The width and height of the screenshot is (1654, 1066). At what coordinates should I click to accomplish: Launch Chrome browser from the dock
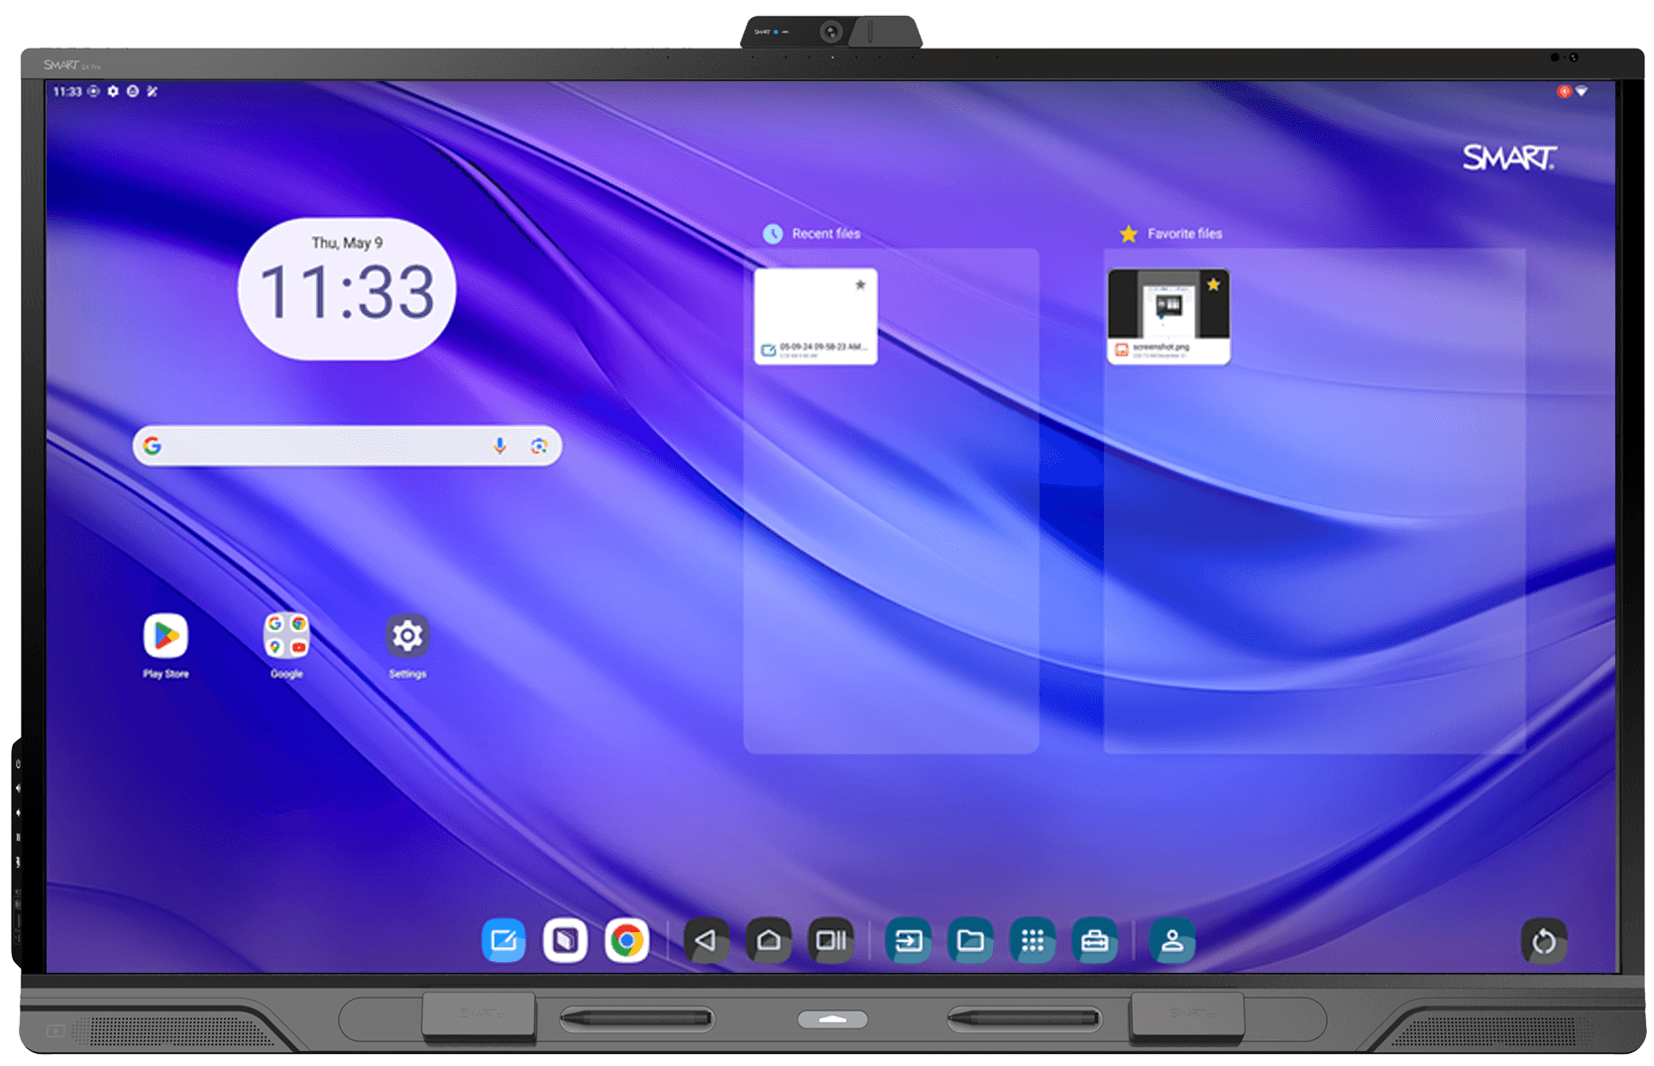pyautogui.click(x=626, y=940)
